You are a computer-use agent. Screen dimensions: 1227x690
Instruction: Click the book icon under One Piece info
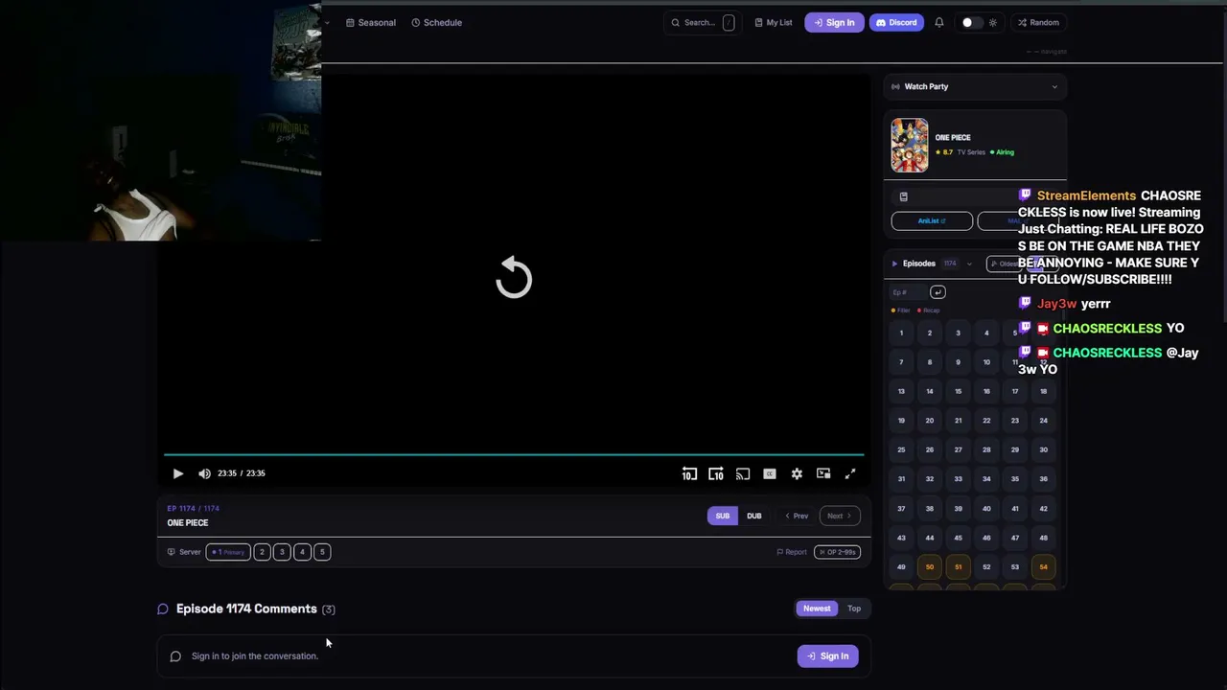(x=903, y=196)
